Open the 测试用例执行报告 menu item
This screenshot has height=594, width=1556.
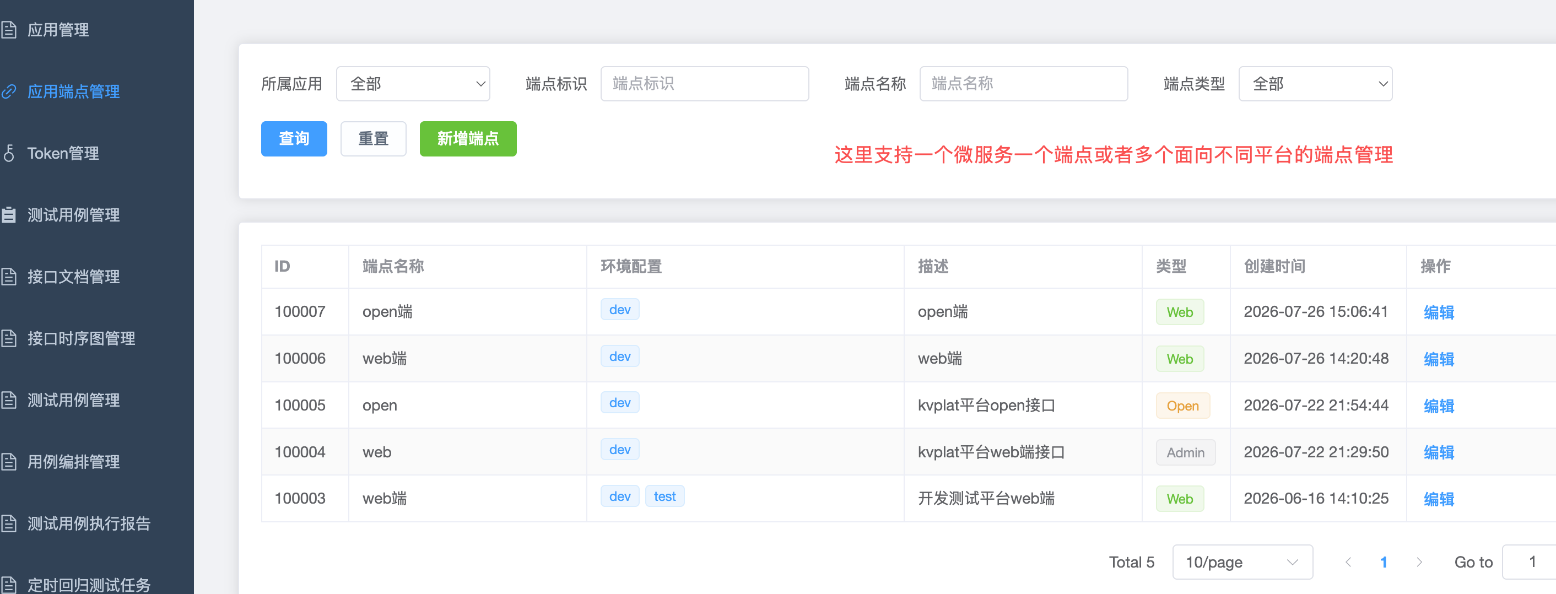click(89, 523)
